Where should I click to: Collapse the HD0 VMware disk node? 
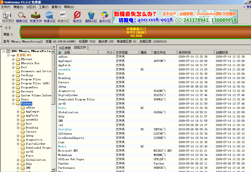point(4,51)
